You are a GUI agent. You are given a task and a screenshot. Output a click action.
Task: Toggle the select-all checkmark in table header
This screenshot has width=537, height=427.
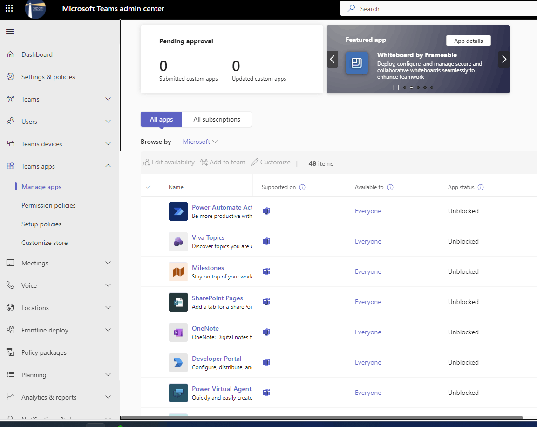[148, 187]
